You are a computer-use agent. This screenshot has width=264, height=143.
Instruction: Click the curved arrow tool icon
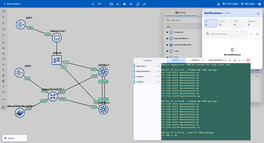click(x=3, y=70)
